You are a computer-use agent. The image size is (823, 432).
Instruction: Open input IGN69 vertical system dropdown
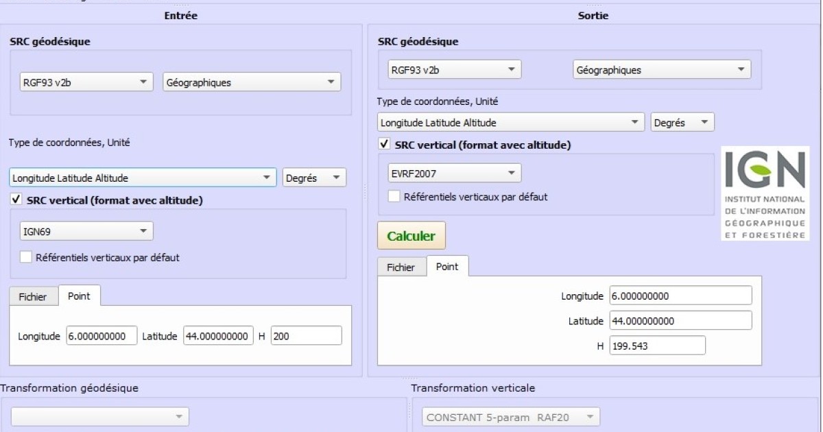pyautogui.click(x=85, y=231)
